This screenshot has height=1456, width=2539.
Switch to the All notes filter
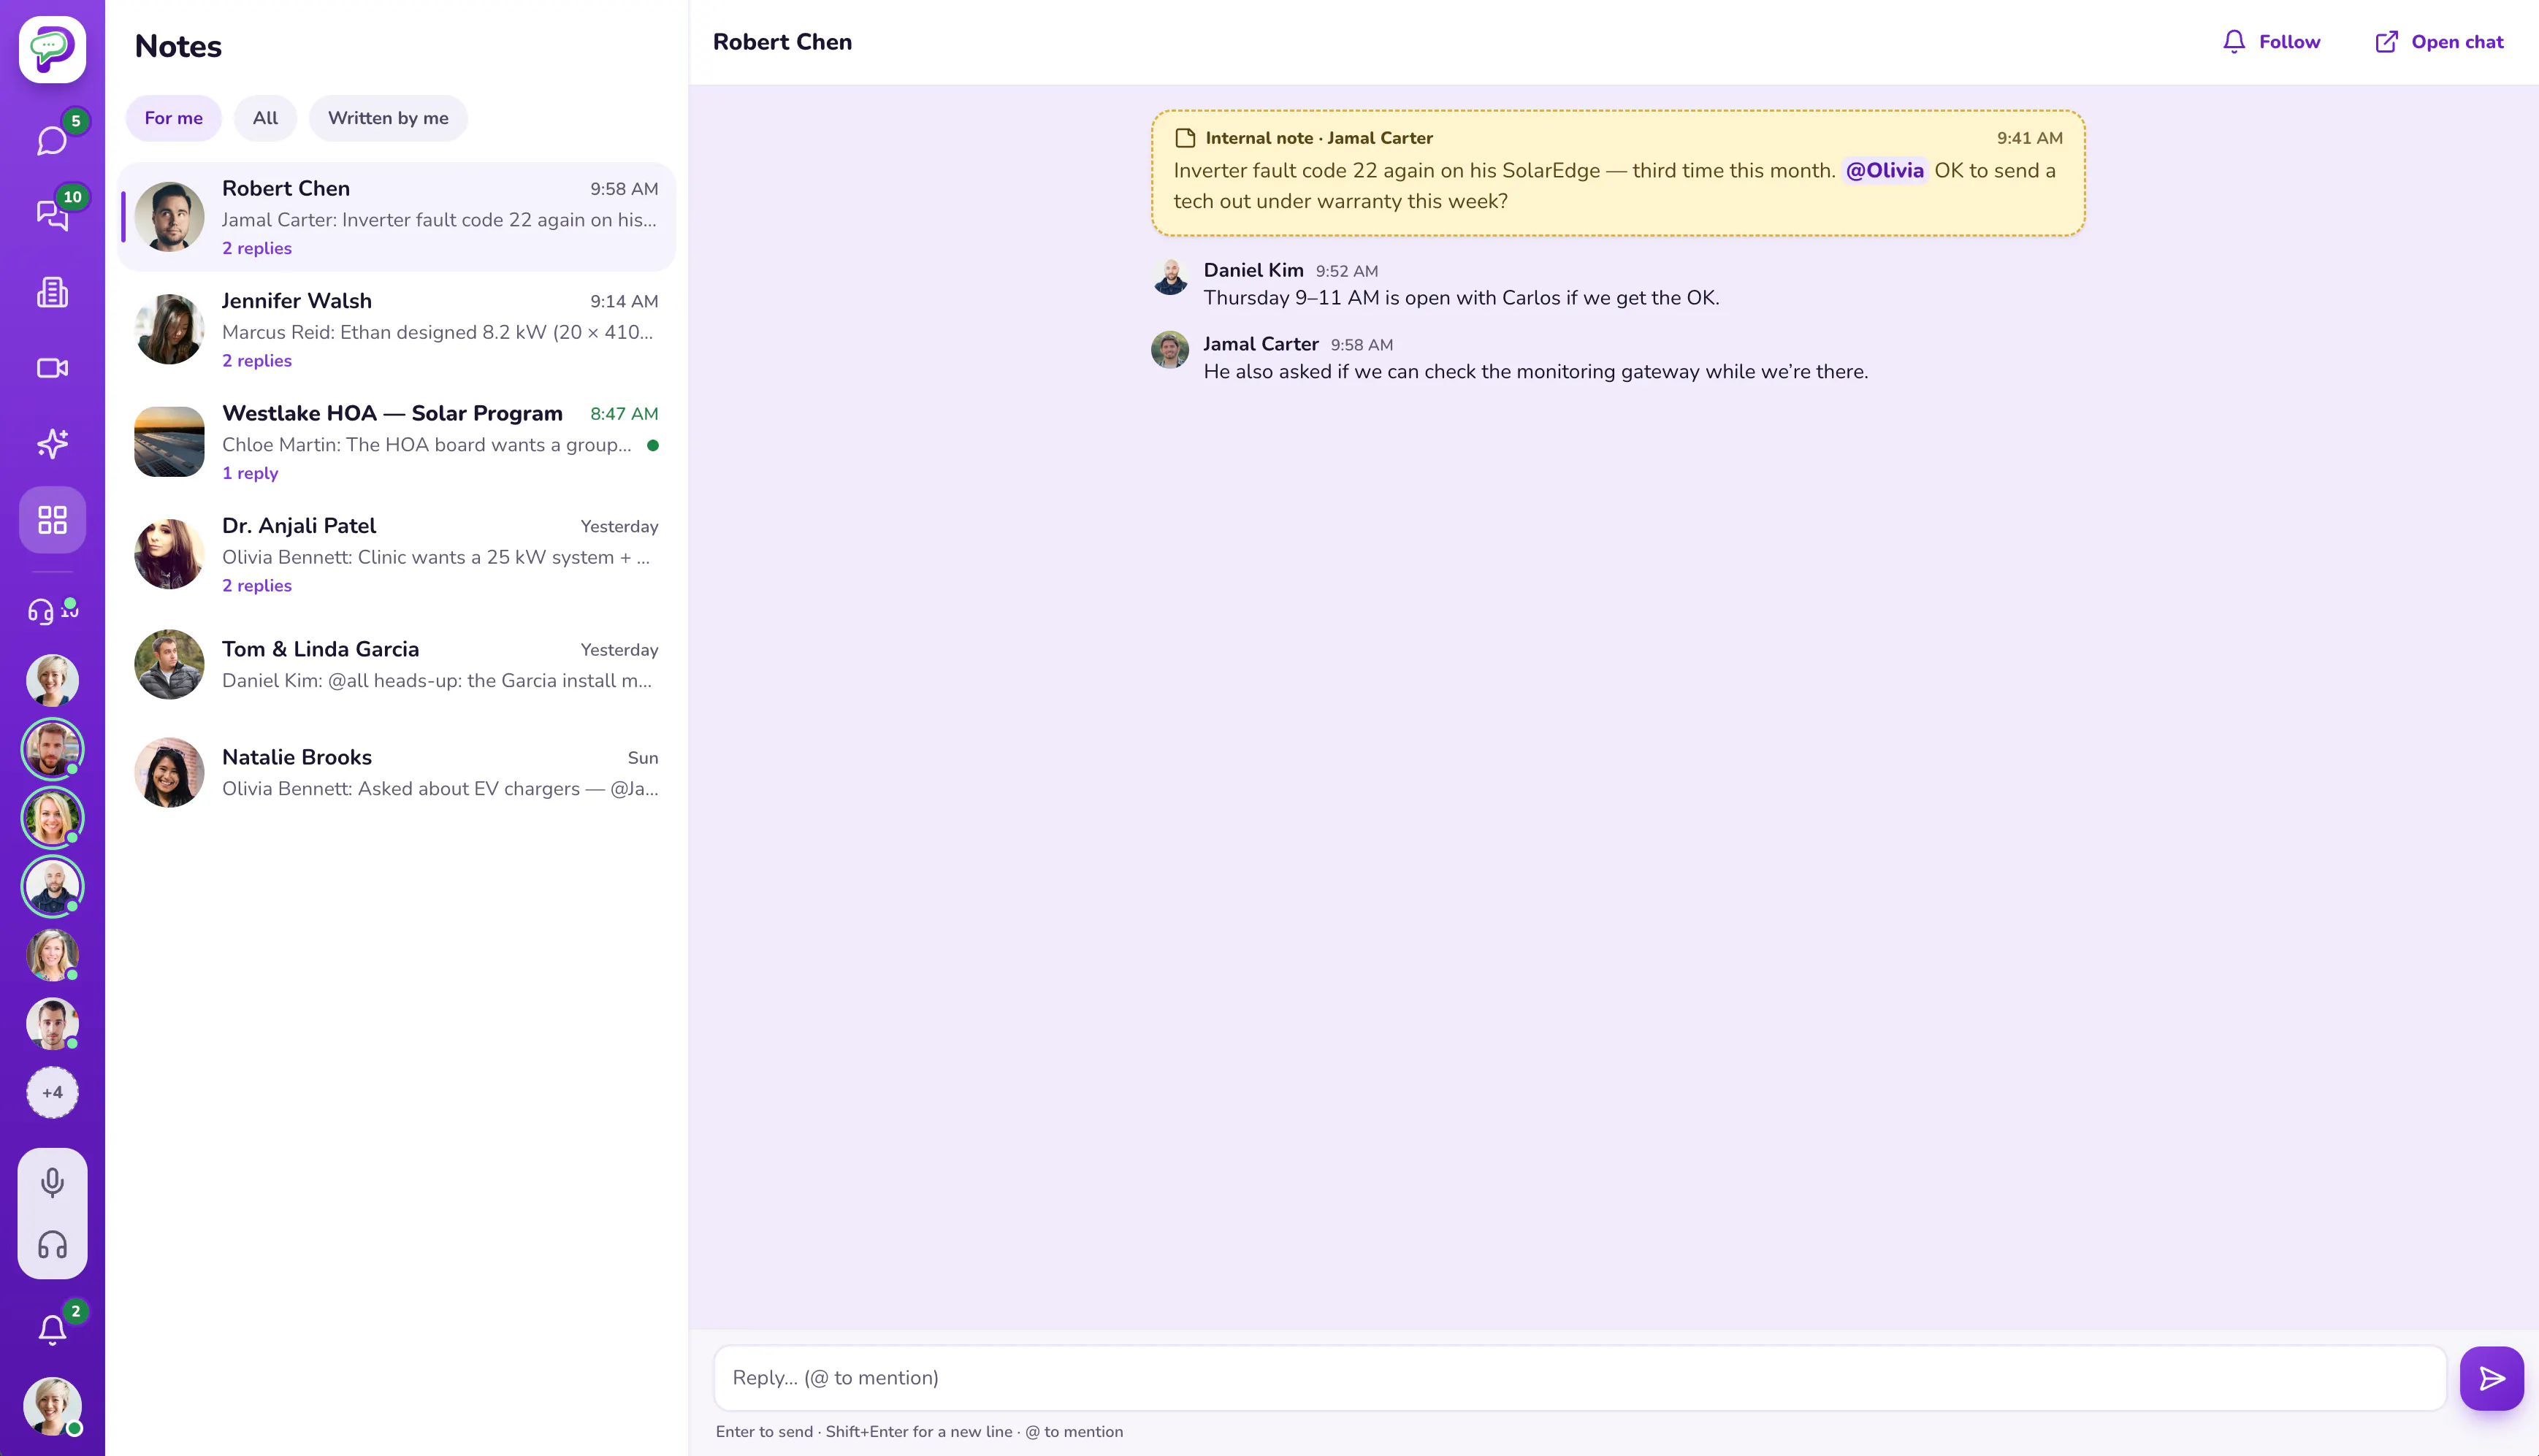(x=265, y=118)
